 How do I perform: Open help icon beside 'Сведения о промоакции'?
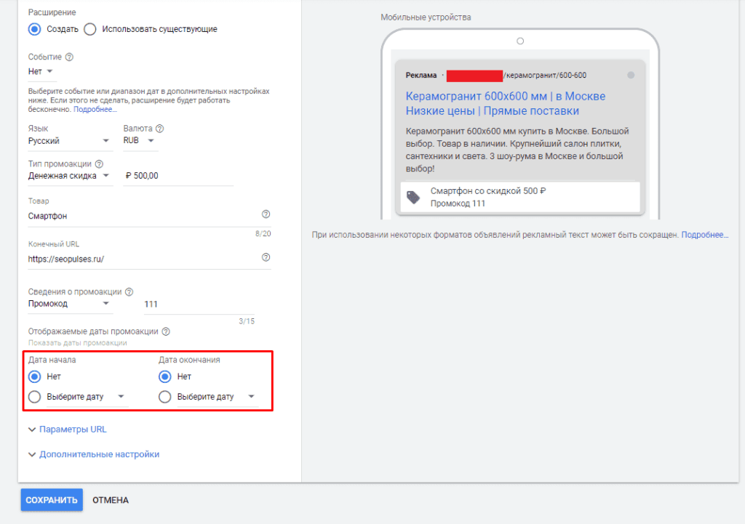point(129,292)
